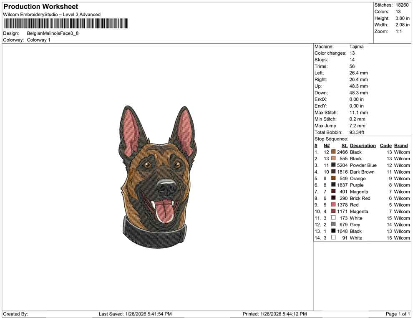Select the Powder Blue 5204 color swatch
This screenshot has width=413, height=318.
pyautogui.click(x=333, y=165)
